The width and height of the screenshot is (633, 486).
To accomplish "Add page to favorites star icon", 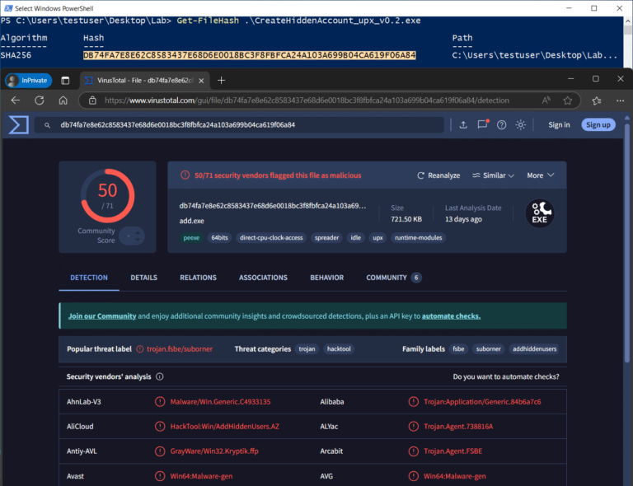I will (x=568, y=100).
